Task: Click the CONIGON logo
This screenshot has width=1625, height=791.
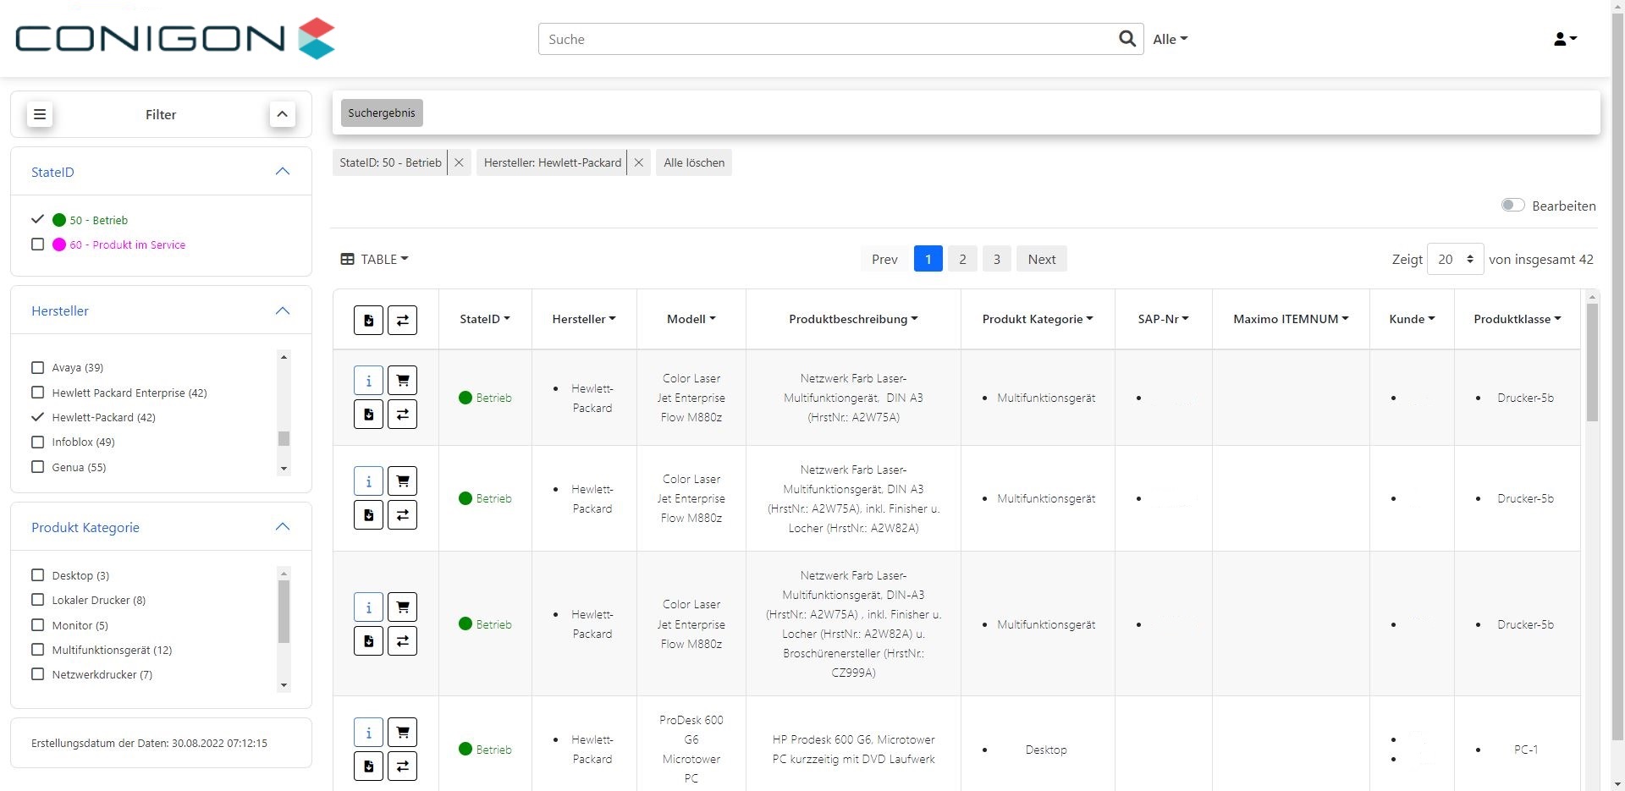Action: point(175,38)
